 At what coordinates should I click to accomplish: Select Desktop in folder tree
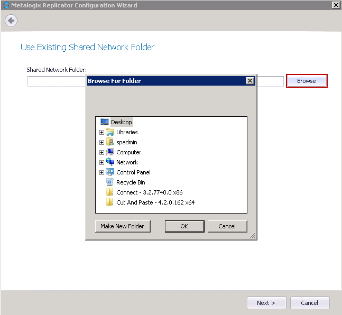click(x=121, y=122)
